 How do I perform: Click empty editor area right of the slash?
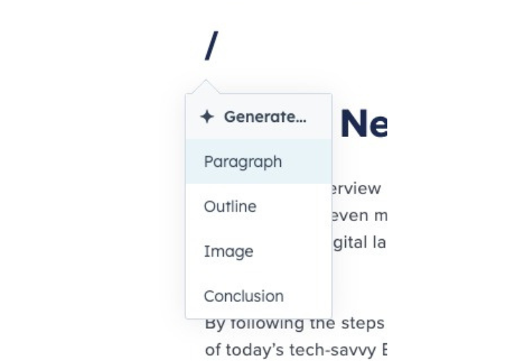[x=321, y=46]
